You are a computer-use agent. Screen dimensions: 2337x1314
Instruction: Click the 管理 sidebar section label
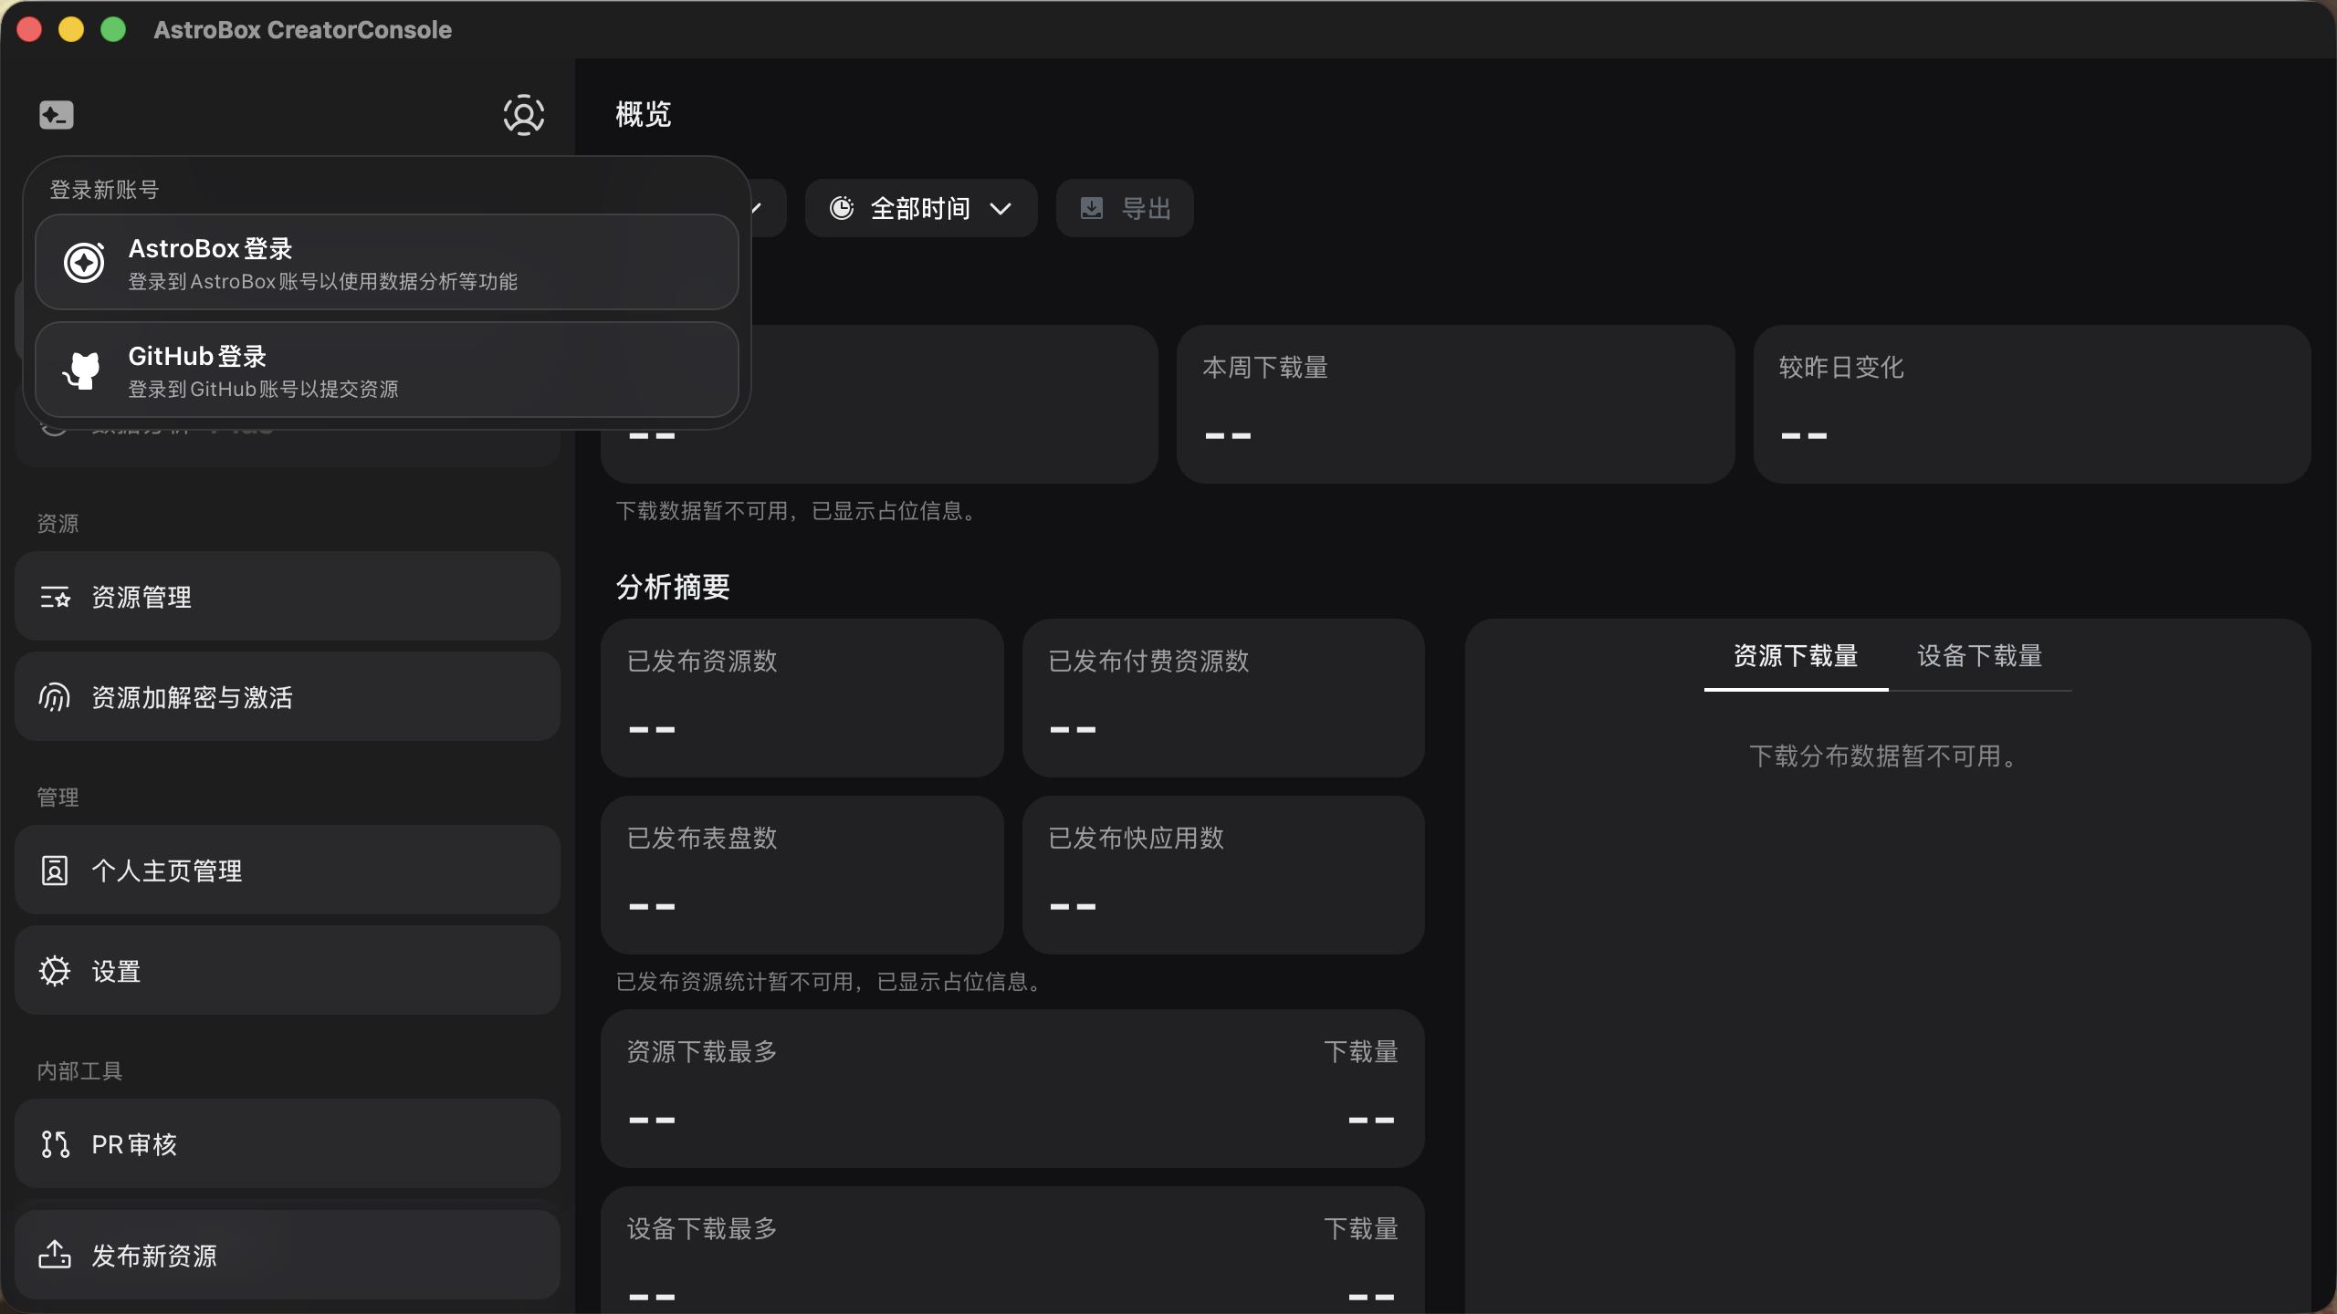[x=58, y=798]
